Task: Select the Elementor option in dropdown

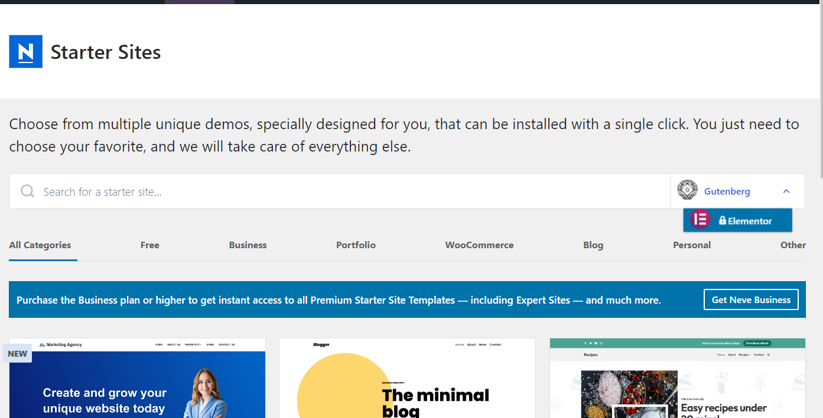Action: click(737, 220)
